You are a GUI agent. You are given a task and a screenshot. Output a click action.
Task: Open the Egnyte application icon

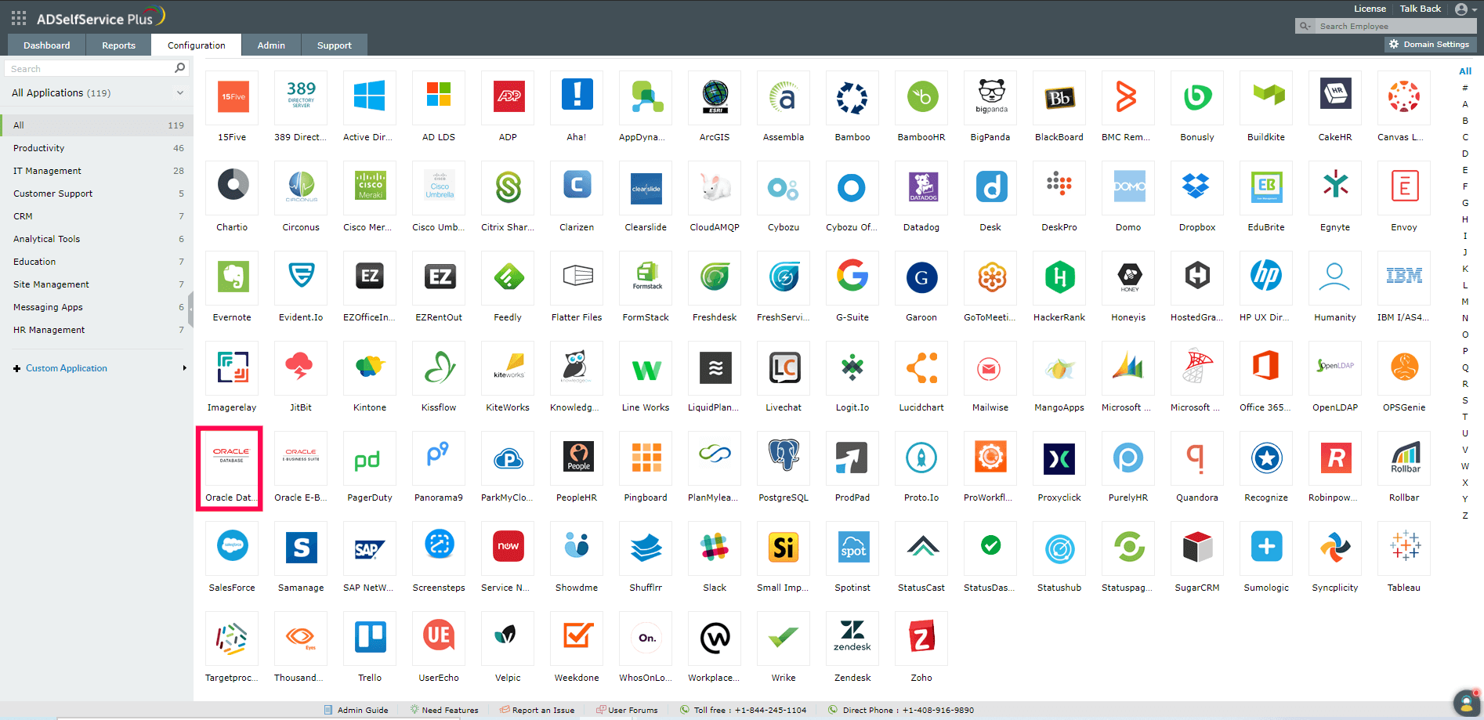(x=1335, y=187)
